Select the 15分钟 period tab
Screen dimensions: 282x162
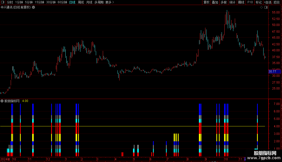[39, 2]
